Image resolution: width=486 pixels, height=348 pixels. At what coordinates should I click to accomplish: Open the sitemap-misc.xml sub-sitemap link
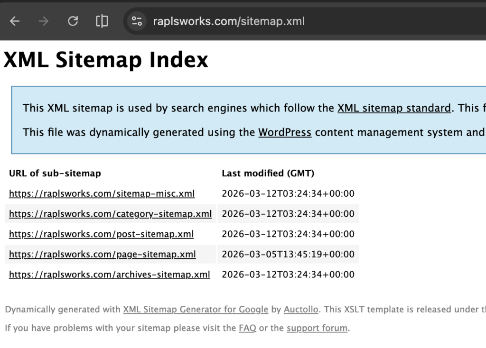(x=101, y=193)
